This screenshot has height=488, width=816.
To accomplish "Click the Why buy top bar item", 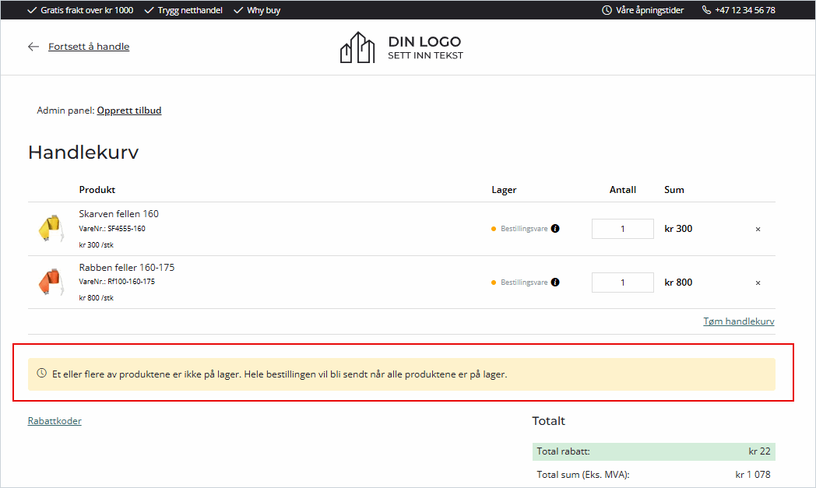I will point(263,11).
